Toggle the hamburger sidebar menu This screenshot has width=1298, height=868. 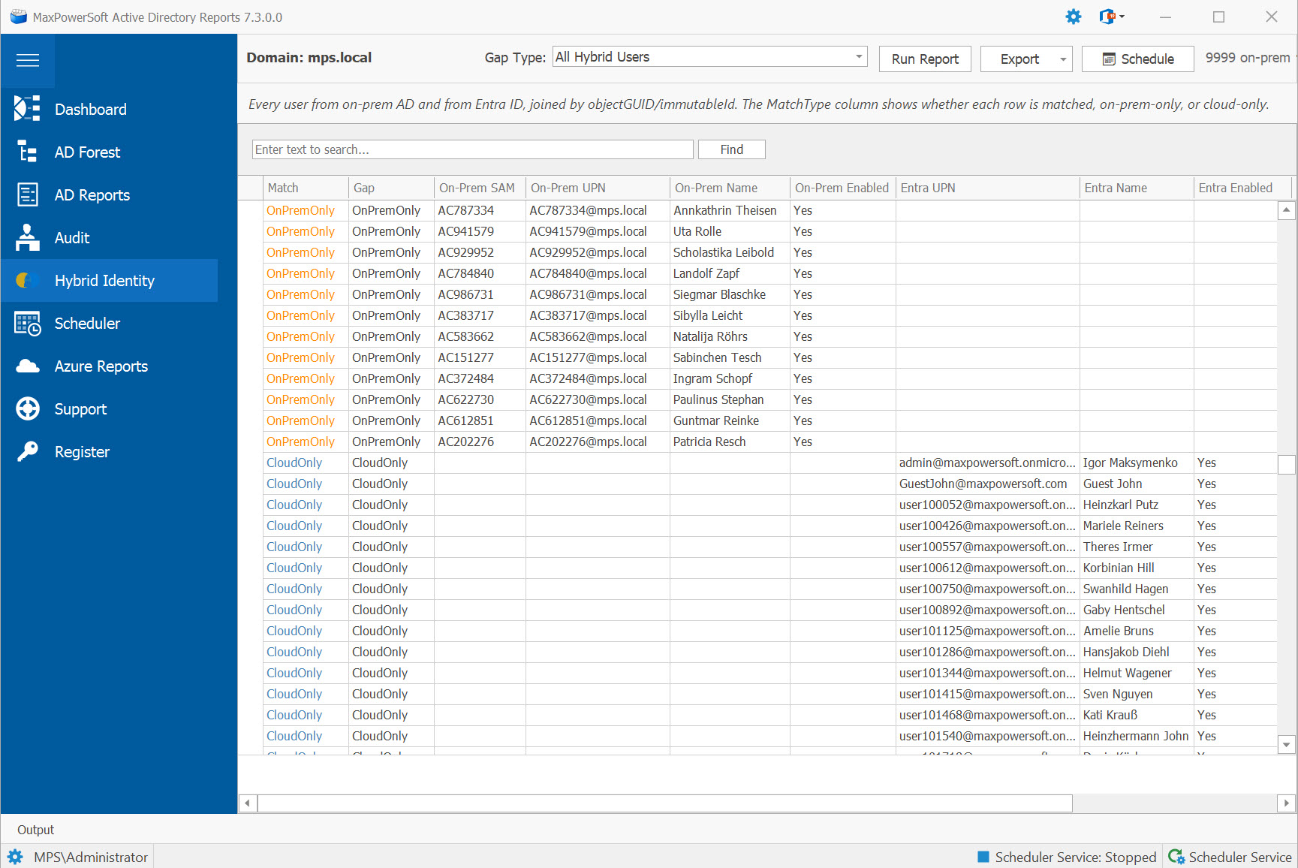pos(28,61)
